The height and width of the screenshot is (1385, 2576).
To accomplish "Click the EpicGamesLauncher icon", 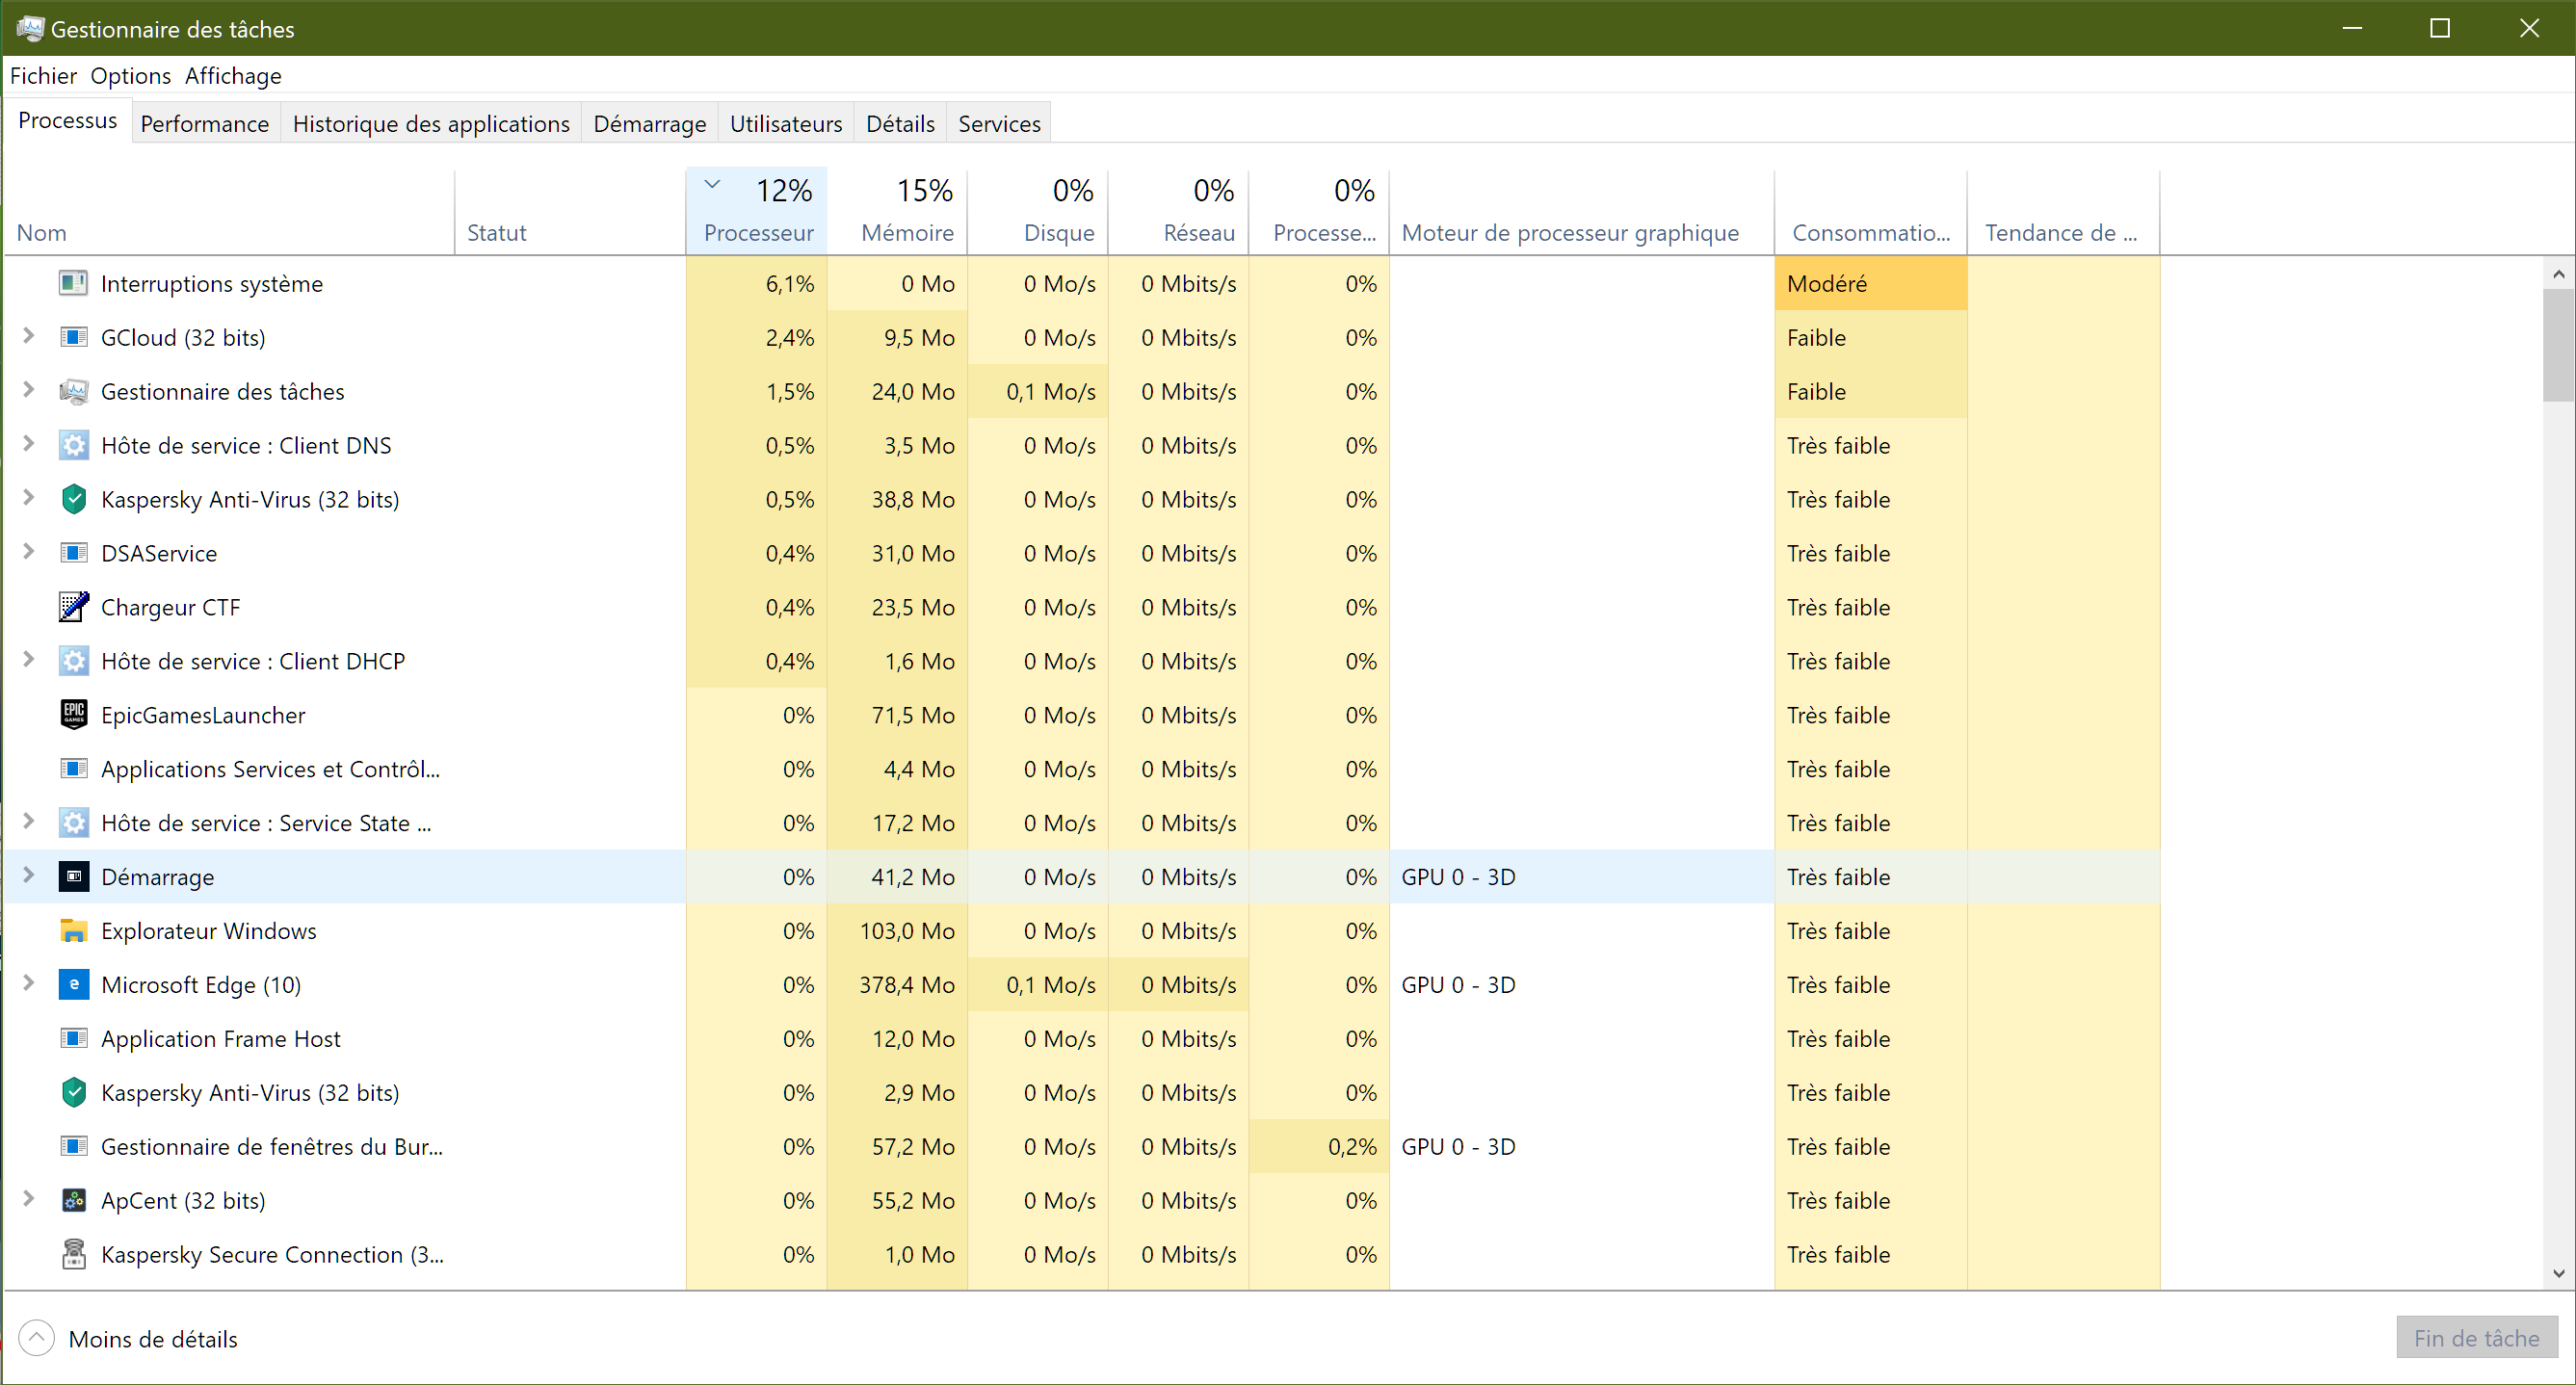I will [74, 715].
